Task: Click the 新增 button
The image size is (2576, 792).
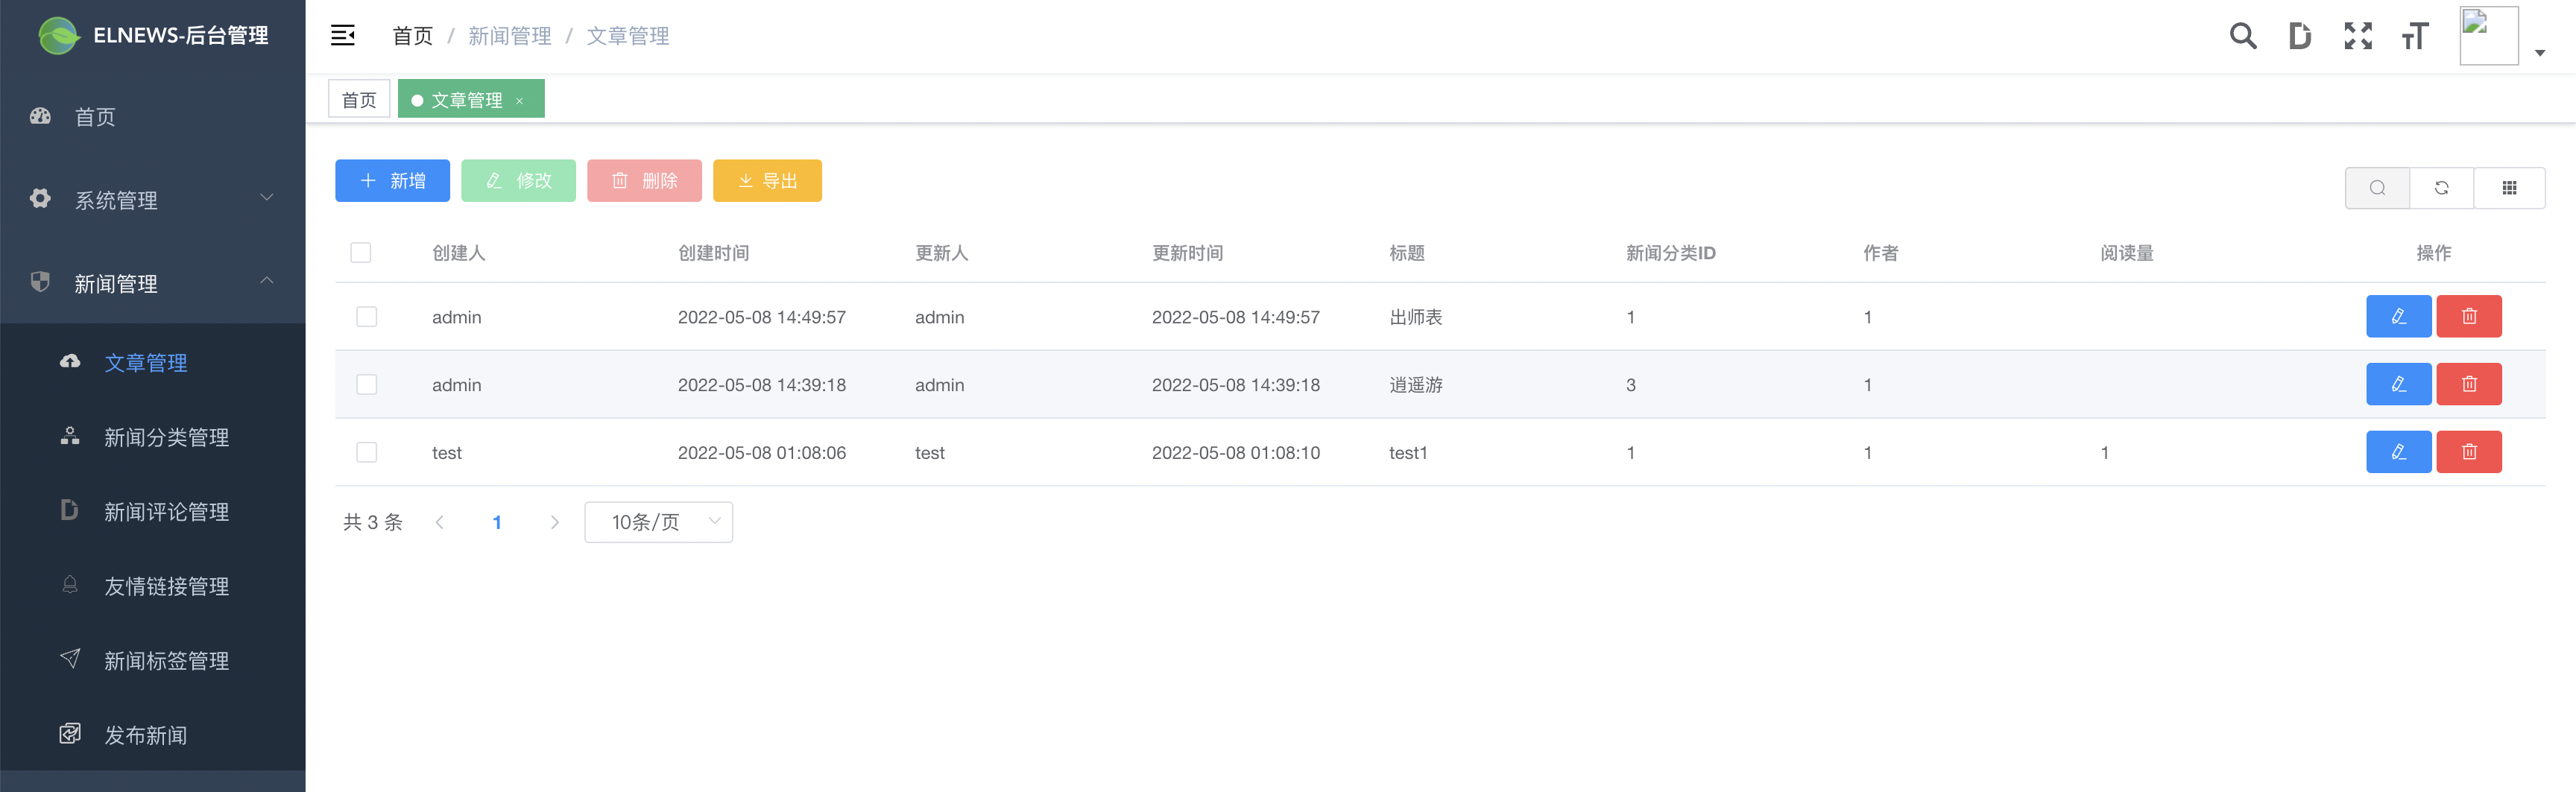Action: (x=392, y=181)
